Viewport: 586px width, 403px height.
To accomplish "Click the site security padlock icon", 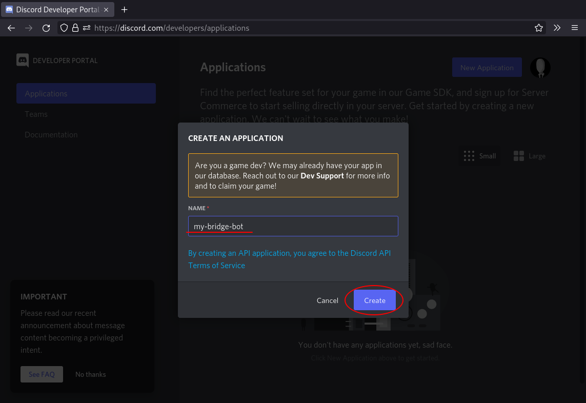I will [75, 28].
